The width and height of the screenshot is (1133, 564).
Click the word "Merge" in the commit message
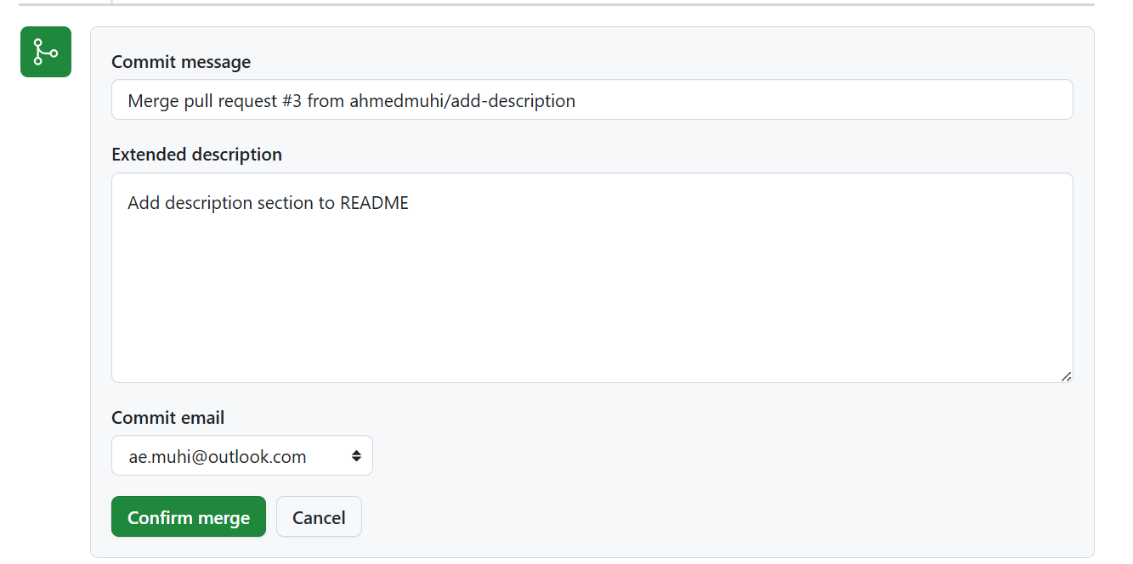coord(153,101)
